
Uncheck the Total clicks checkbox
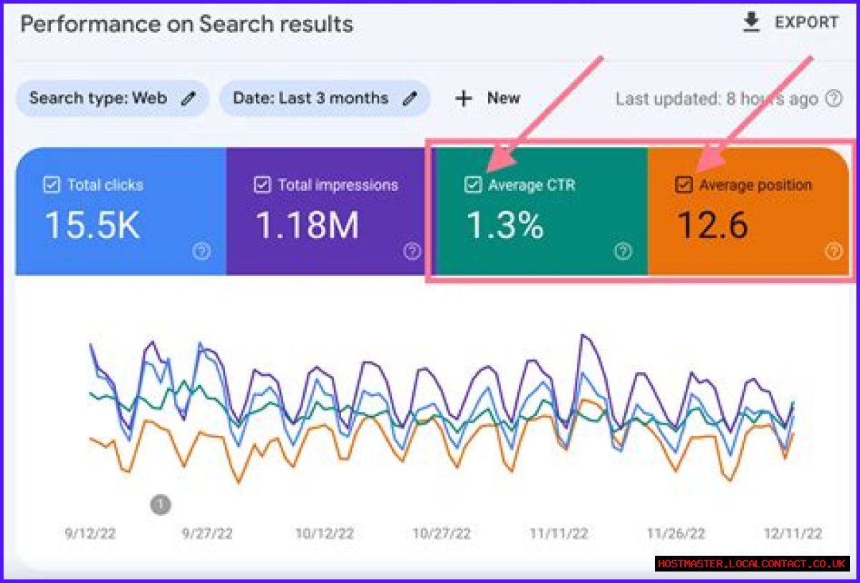pos(51,185)
